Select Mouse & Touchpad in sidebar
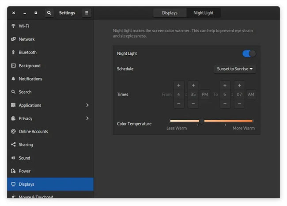This screenshot has width=287, height=206. point(50,195)
